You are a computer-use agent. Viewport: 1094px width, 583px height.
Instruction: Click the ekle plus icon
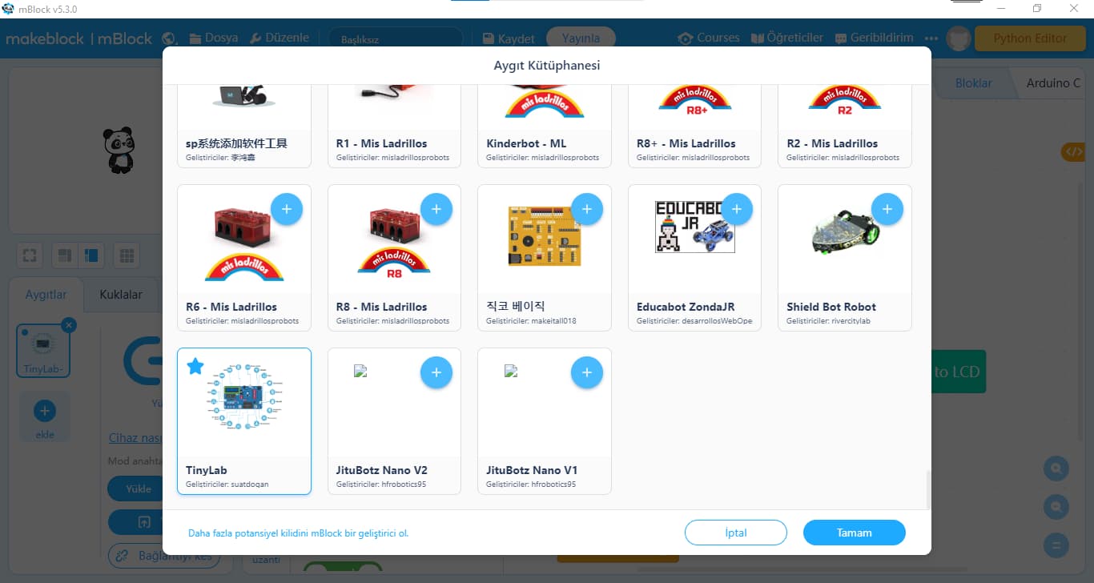[x=44, y=412]
